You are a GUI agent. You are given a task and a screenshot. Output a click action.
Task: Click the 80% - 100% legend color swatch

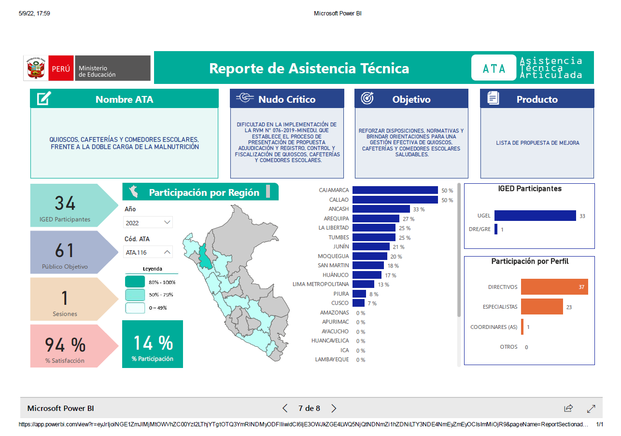pos(135,282)
